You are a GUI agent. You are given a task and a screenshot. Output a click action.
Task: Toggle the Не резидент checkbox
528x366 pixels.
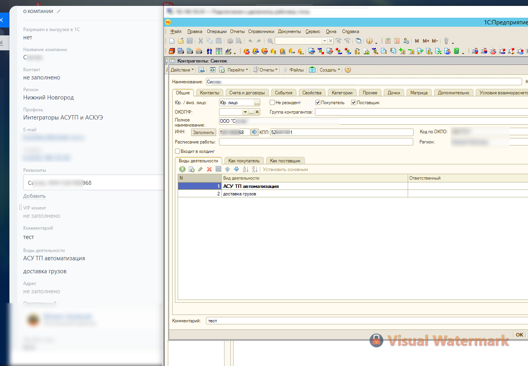pyautogui.click(x=272, y=103)
